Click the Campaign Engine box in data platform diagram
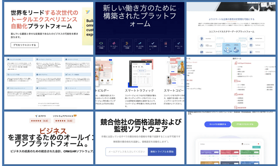The image size is (280, 166). pyautogui.click(x=256, y=39)
